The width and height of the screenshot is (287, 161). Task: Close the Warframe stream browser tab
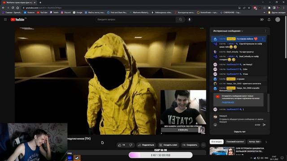point(35,3)
